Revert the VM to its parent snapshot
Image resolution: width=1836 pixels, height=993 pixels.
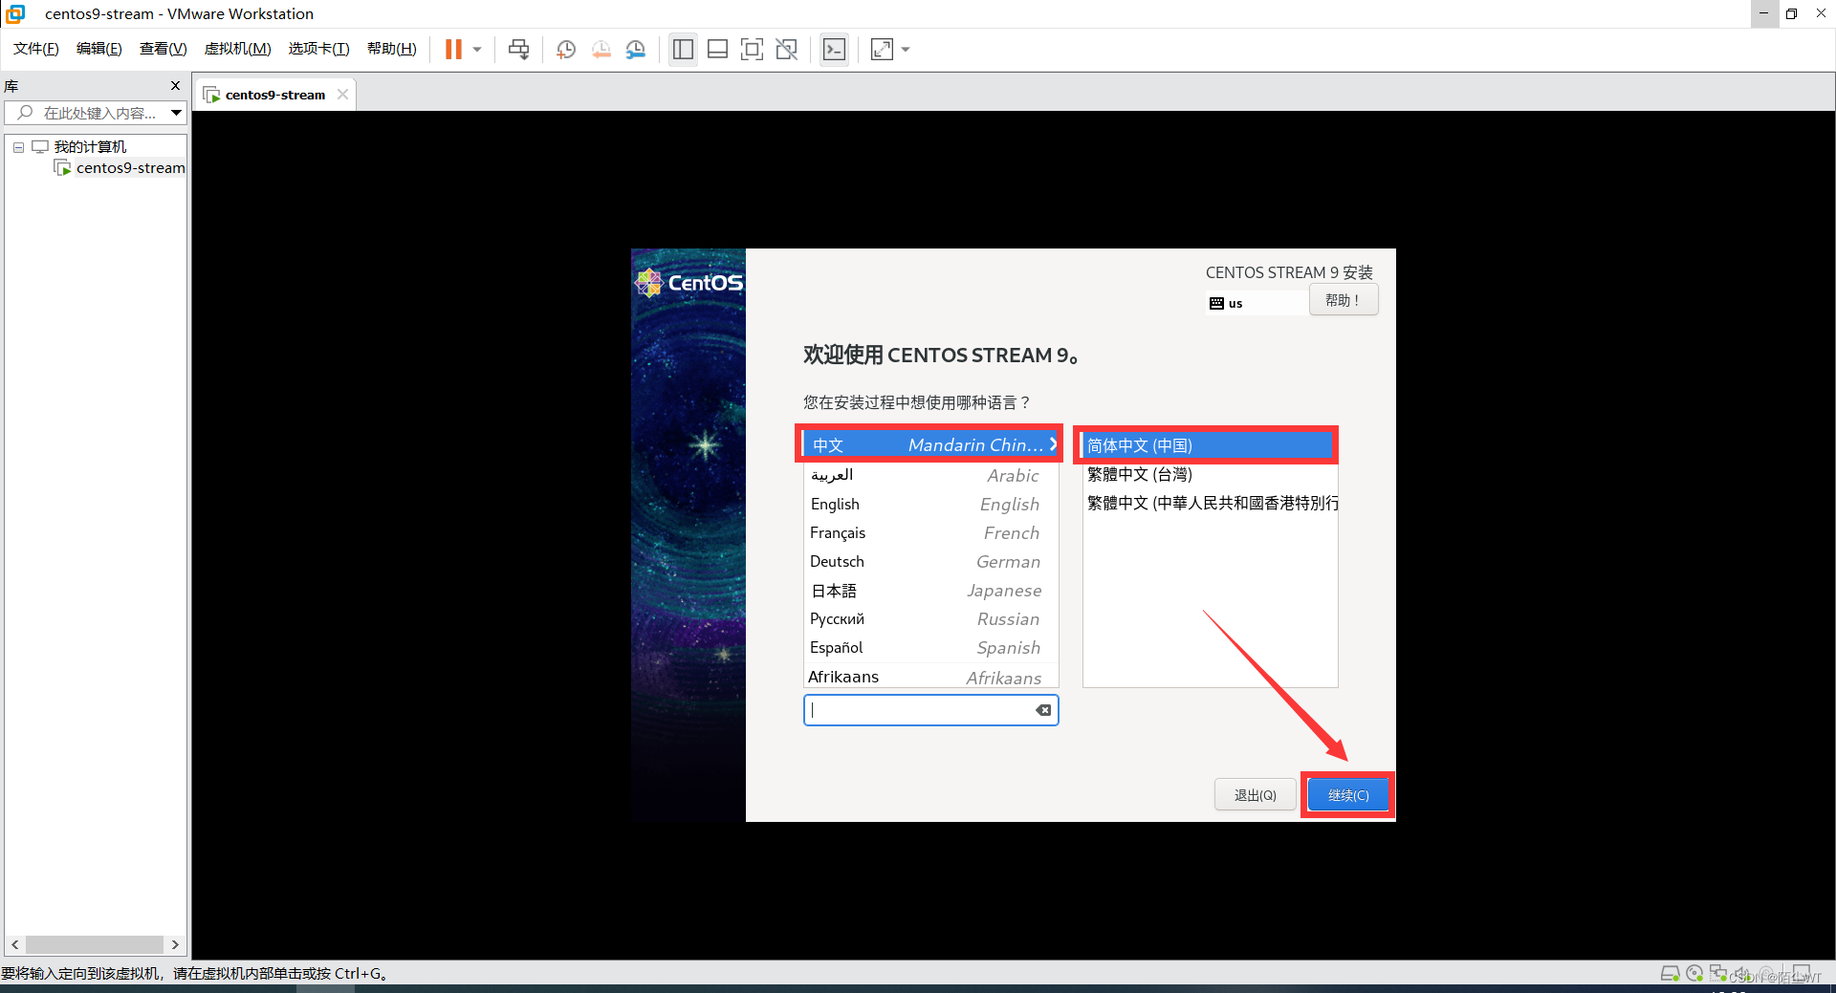pyautogui.click(x=601, y=50)
